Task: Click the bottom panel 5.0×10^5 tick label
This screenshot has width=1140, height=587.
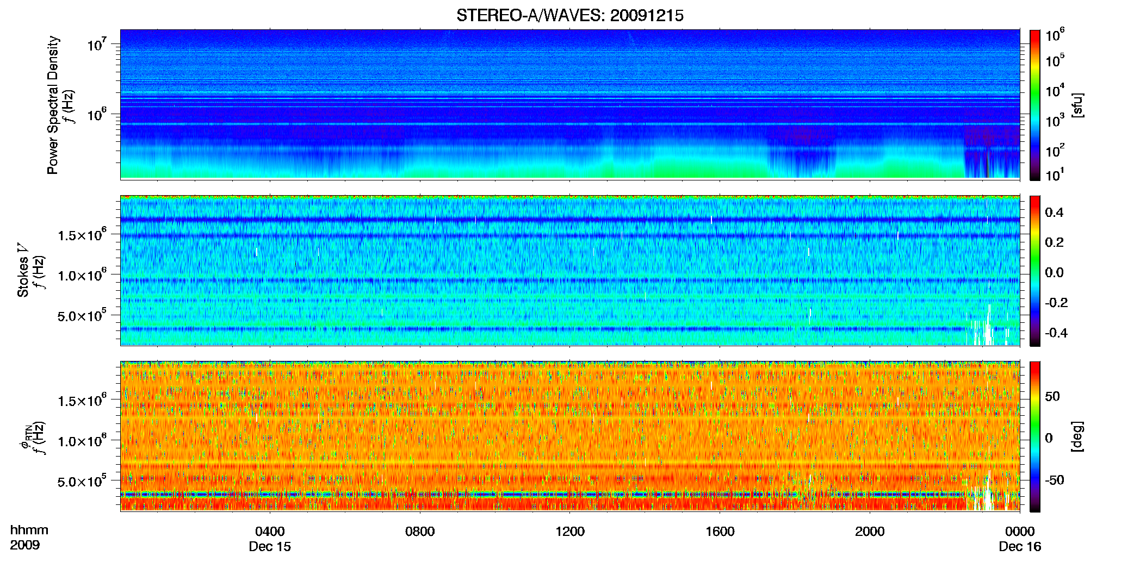Action: 82,482
